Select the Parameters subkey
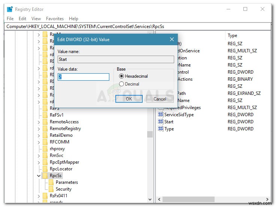 (67, 182)
